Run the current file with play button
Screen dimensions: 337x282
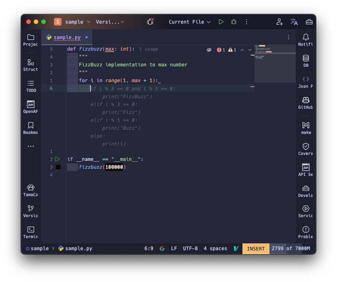221,22
